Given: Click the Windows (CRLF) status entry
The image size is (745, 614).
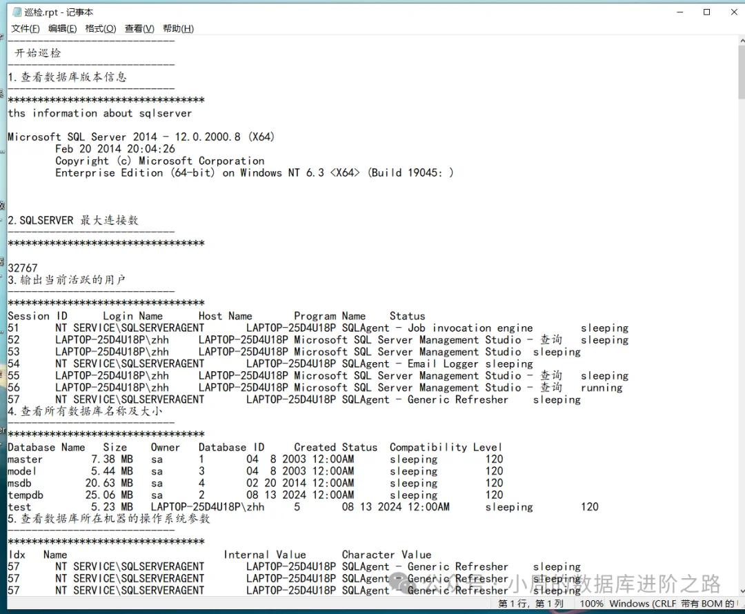Looking at the screenshot, I should 643,604.
